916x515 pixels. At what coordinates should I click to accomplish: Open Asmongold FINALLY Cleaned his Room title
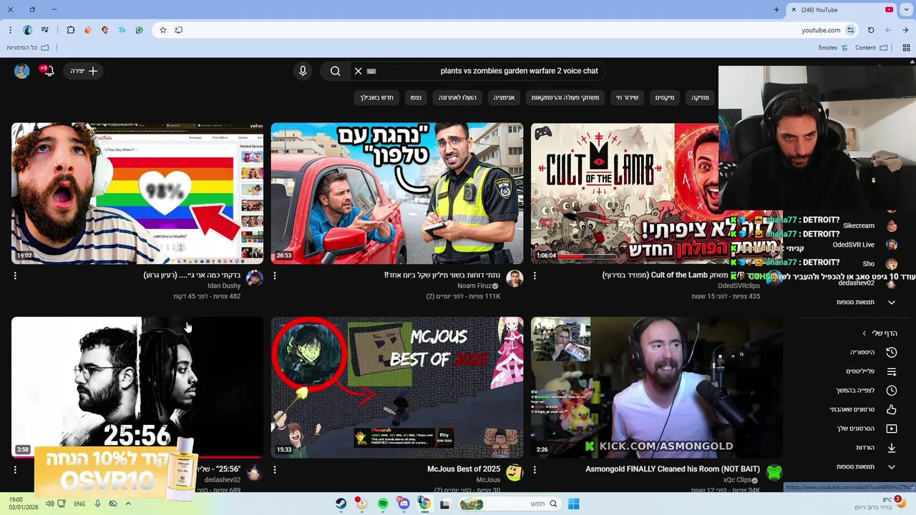(673, 469)
